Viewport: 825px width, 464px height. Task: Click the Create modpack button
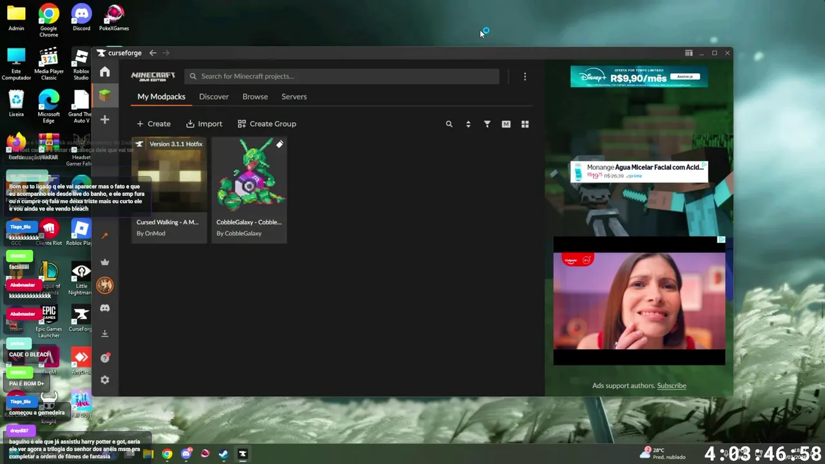pyautogui.click(x=153, y=124)
